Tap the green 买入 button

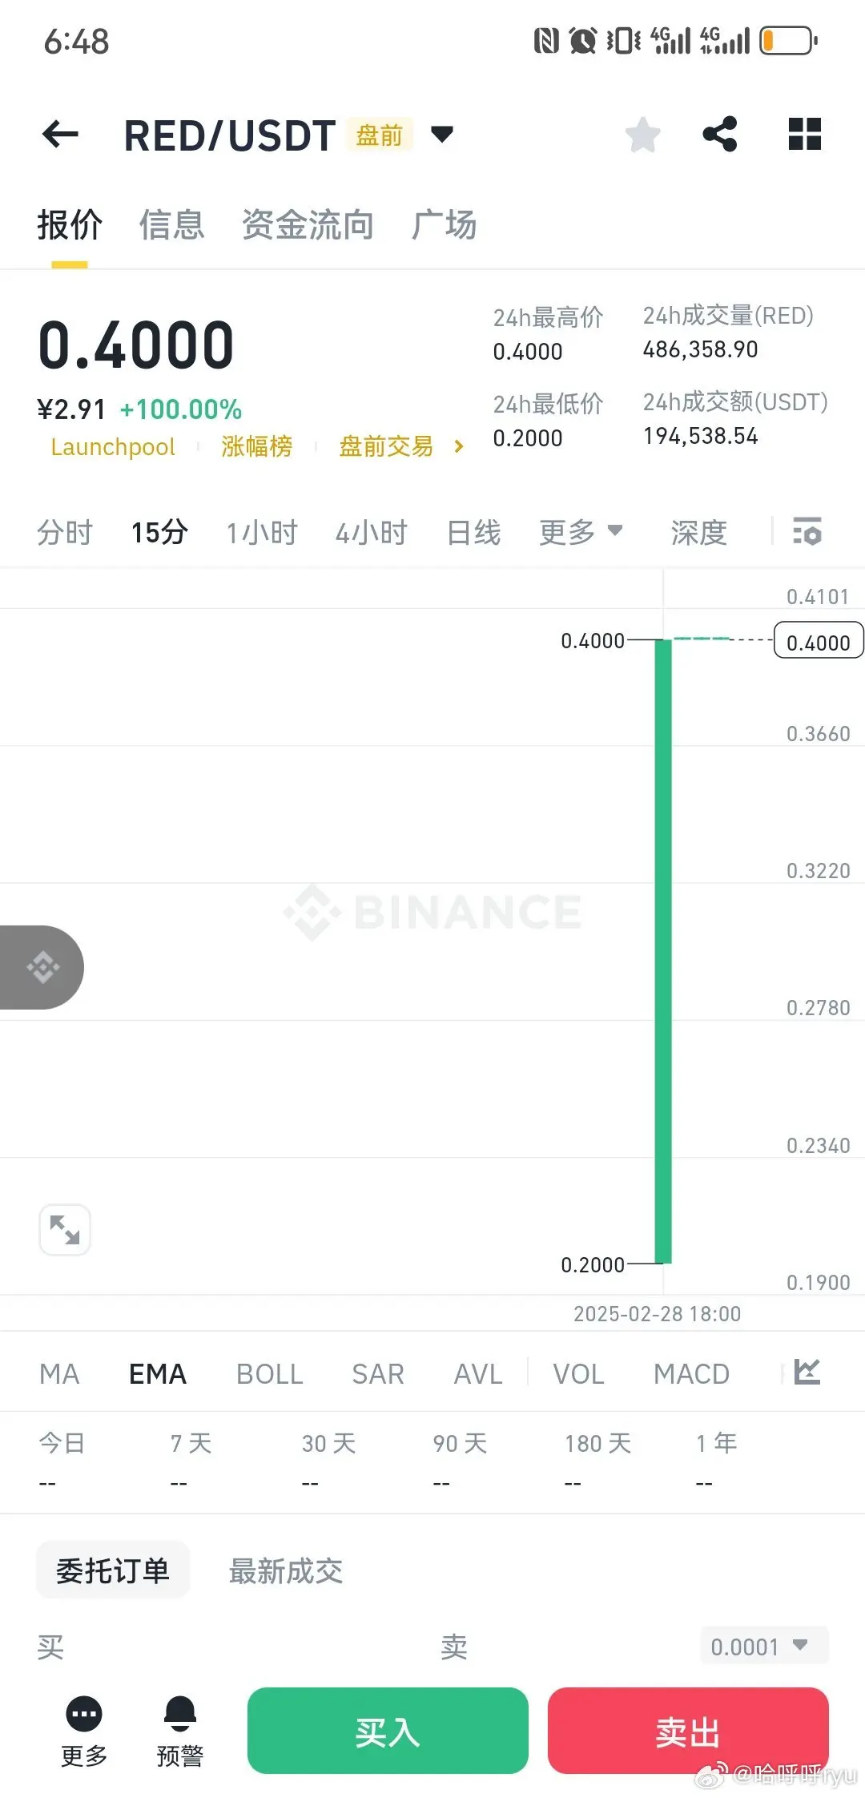pyautogui.click(x=388, y=1731)
